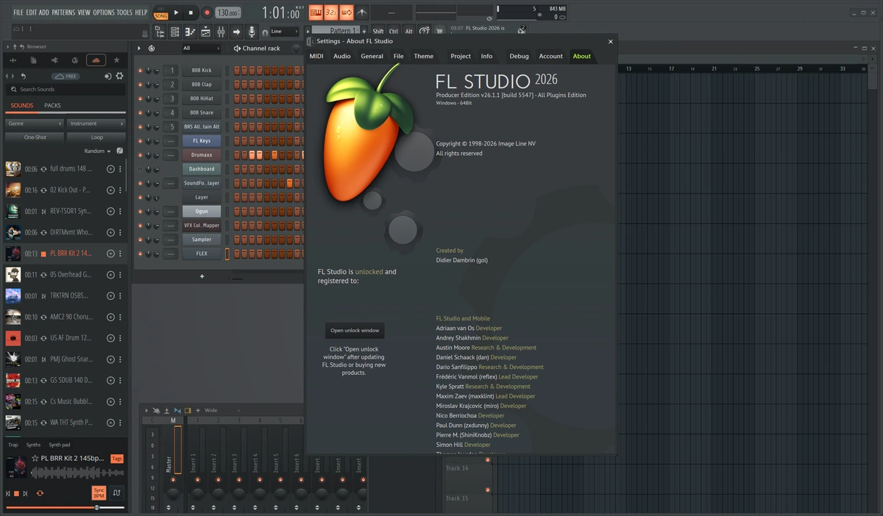Click the 'Open unlock window' button
883x516 pixels.
pyautogui.click(x=355, y=331)
